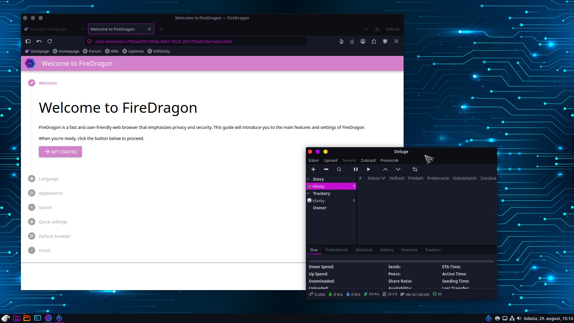Open the account profile icon in FireDragon toolbar
The width and height of the screenshot is (574, 323).
pyautogui.click(x=363, y=41)
